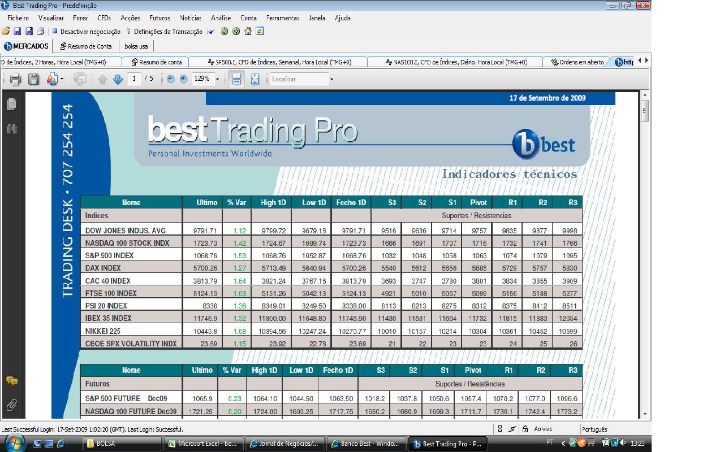Screen dimensions: 724x452
Task: Open the Visualizar menu
Action: click(51, 18)
